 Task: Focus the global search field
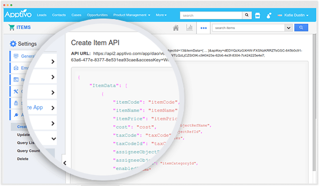[x=211, y=15]
